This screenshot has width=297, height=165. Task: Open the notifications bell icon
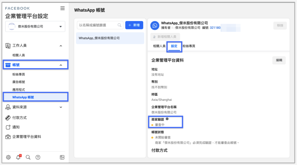[18, 157]
